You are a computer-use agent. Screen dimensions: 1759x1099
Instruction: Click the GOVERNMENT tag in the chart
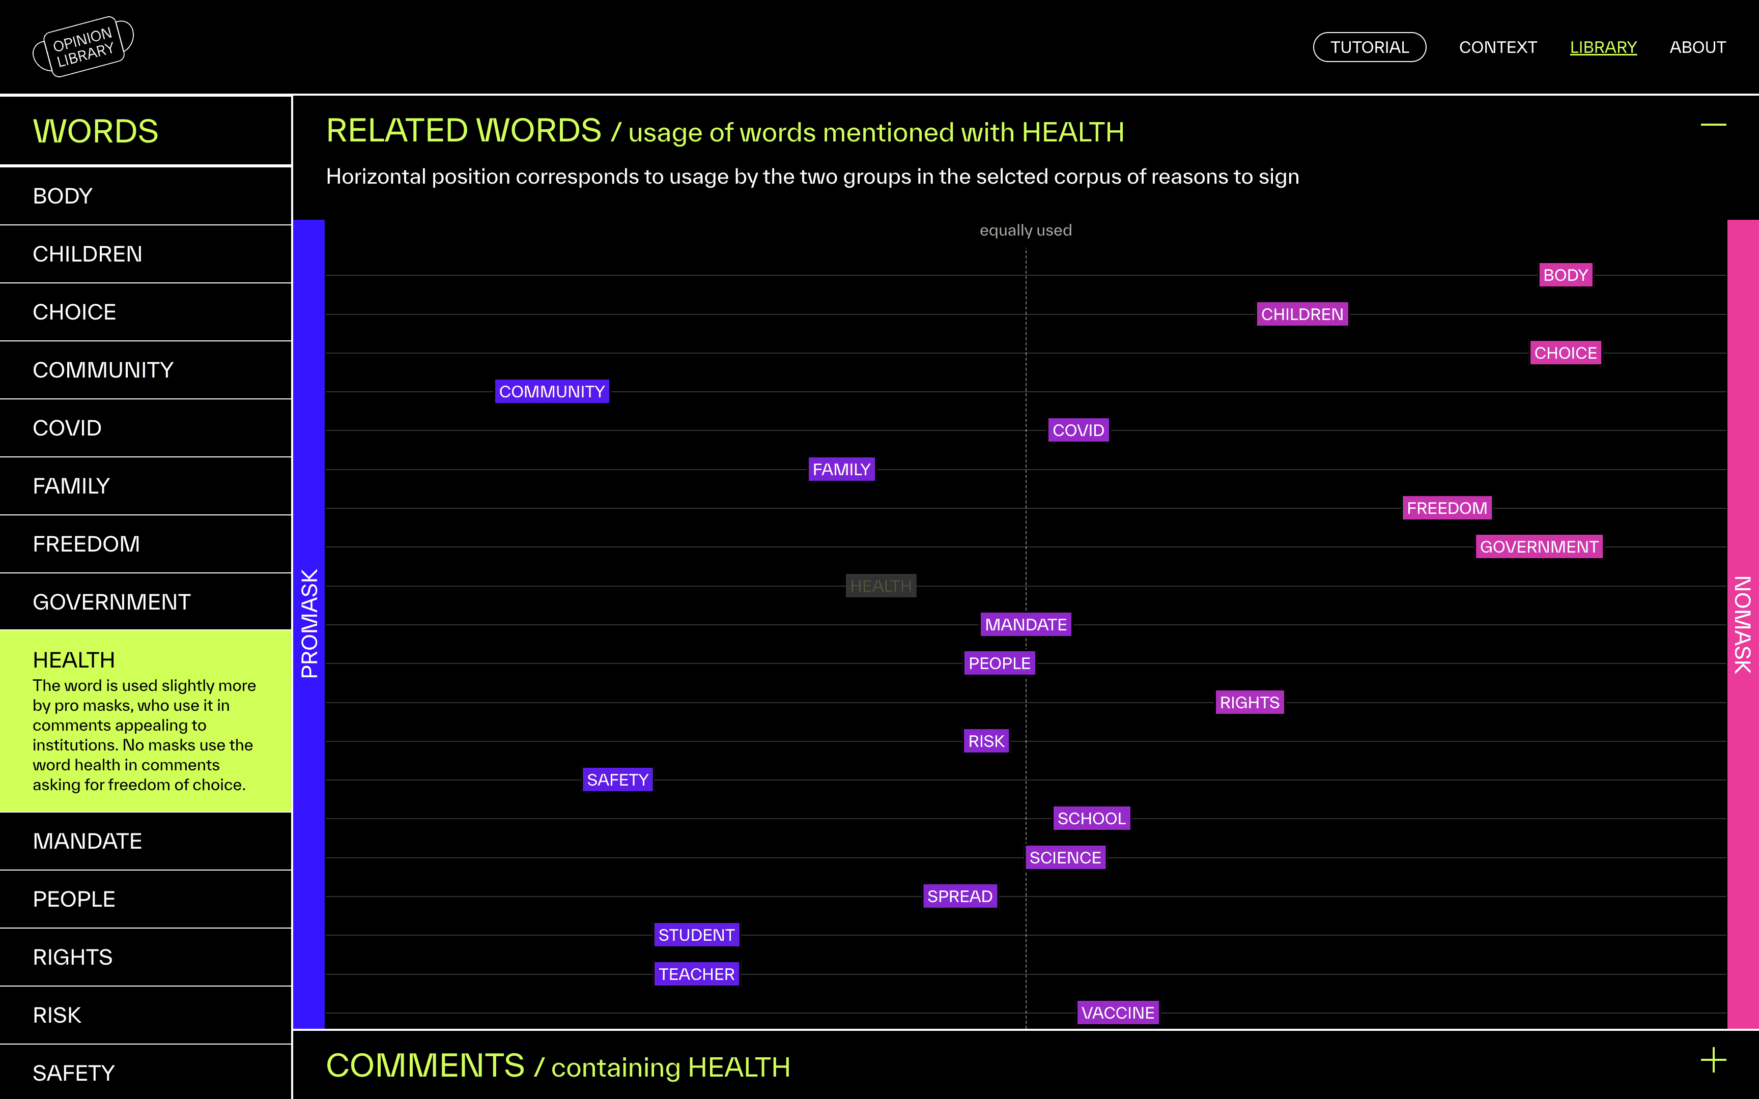point(1539,546)
